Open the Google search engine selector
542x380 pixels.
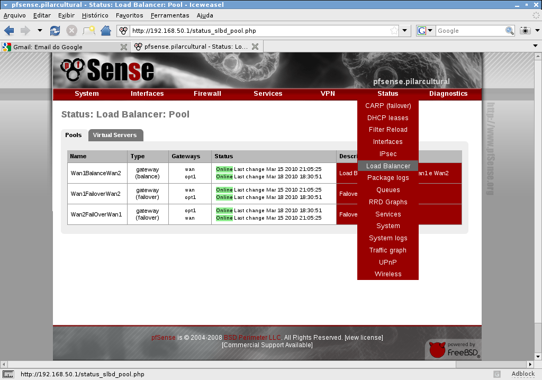point(426,31)
